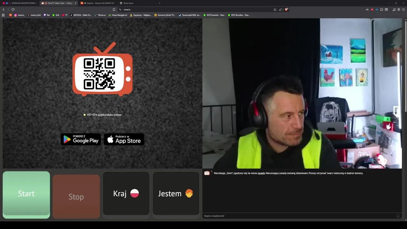
Task: Open the TikTok - Make Yo... bookmark
Action: click(81, 15)
